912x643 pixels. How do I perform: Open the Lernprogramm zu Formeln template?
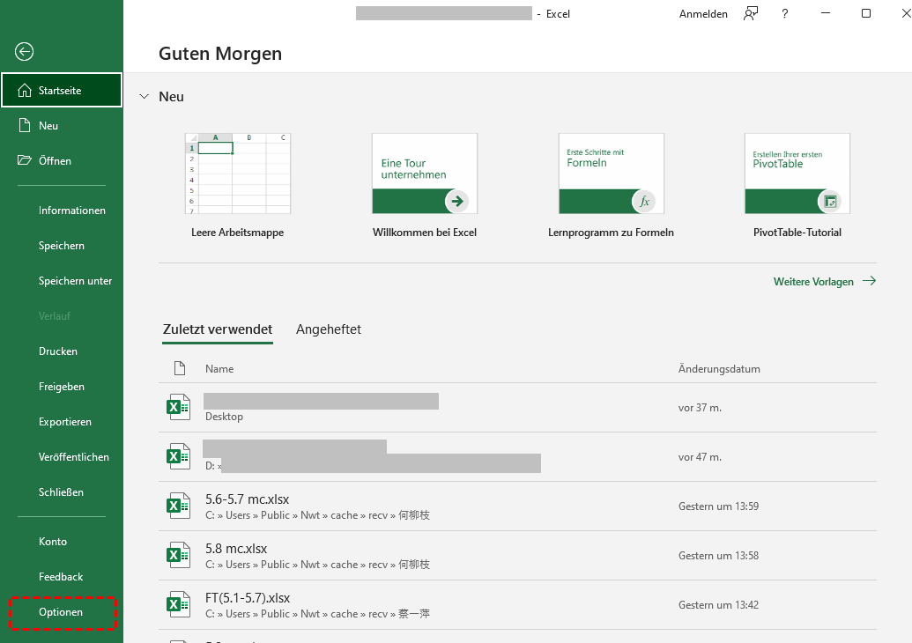pos(611,174)
